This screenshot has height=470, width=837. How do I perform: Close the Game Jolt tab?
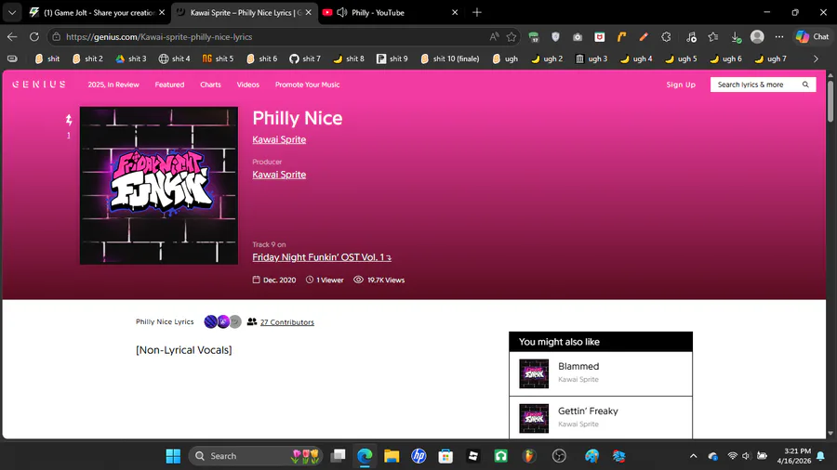162,12
